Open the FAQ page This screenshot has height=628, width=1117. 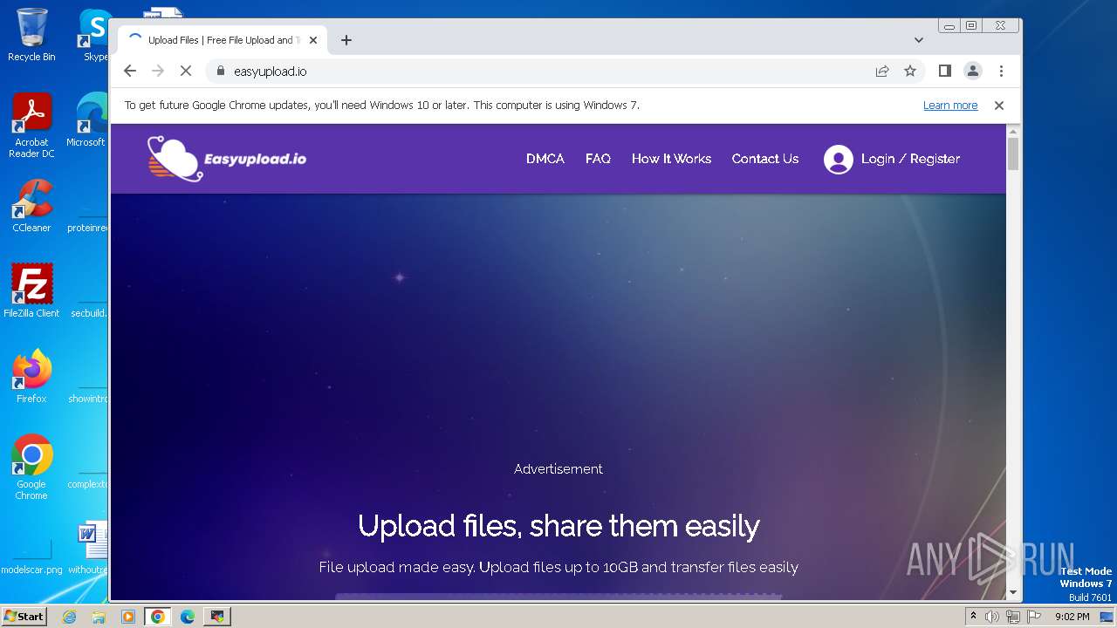[x=598, y=159]
